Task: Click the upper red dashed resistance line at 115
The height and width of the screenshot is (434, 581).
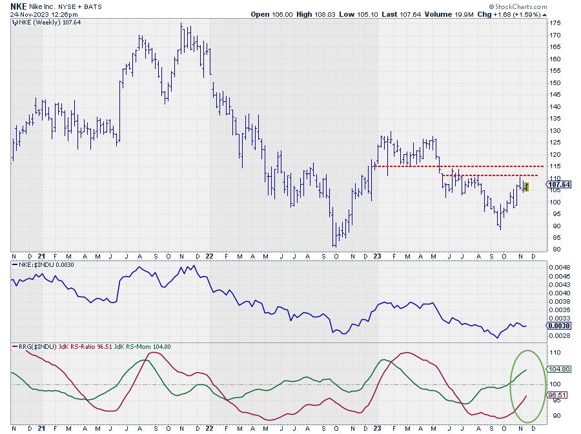Action: click(452, 166)
